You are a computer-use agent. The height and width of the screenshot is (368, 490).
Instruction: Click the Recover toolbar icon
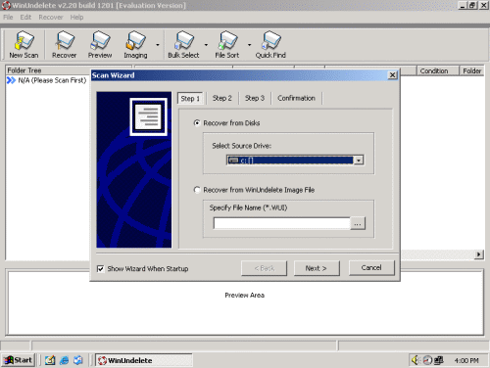click(65, 45)
